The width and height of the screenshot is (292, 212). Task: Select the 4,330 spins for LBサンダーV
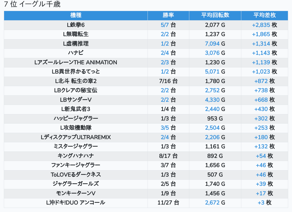pyautogui.click(x=212, y=100)
